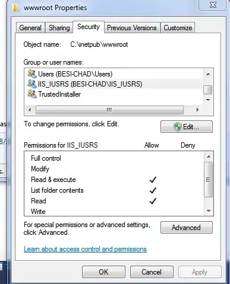Click the Allow column header

152,145
